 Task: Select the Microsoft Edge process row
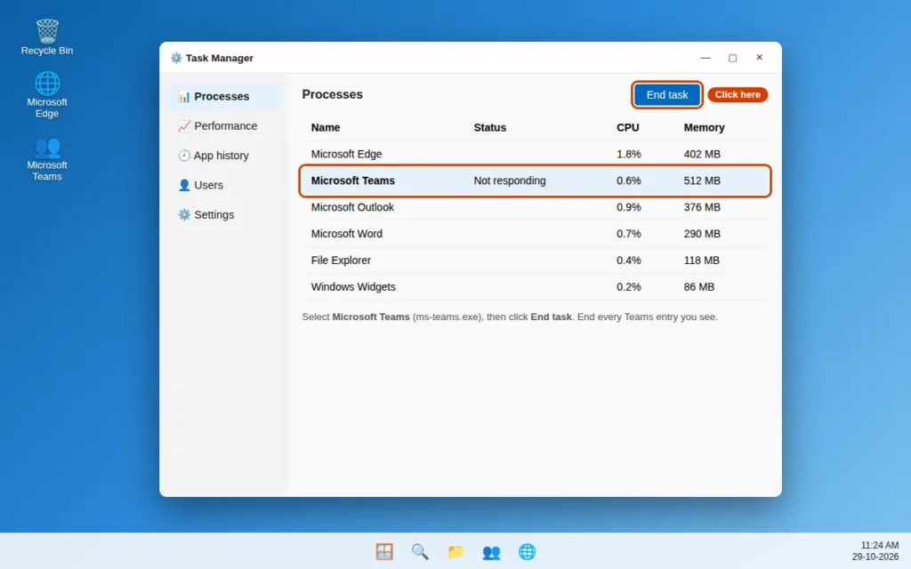click(x=535, y=155)
